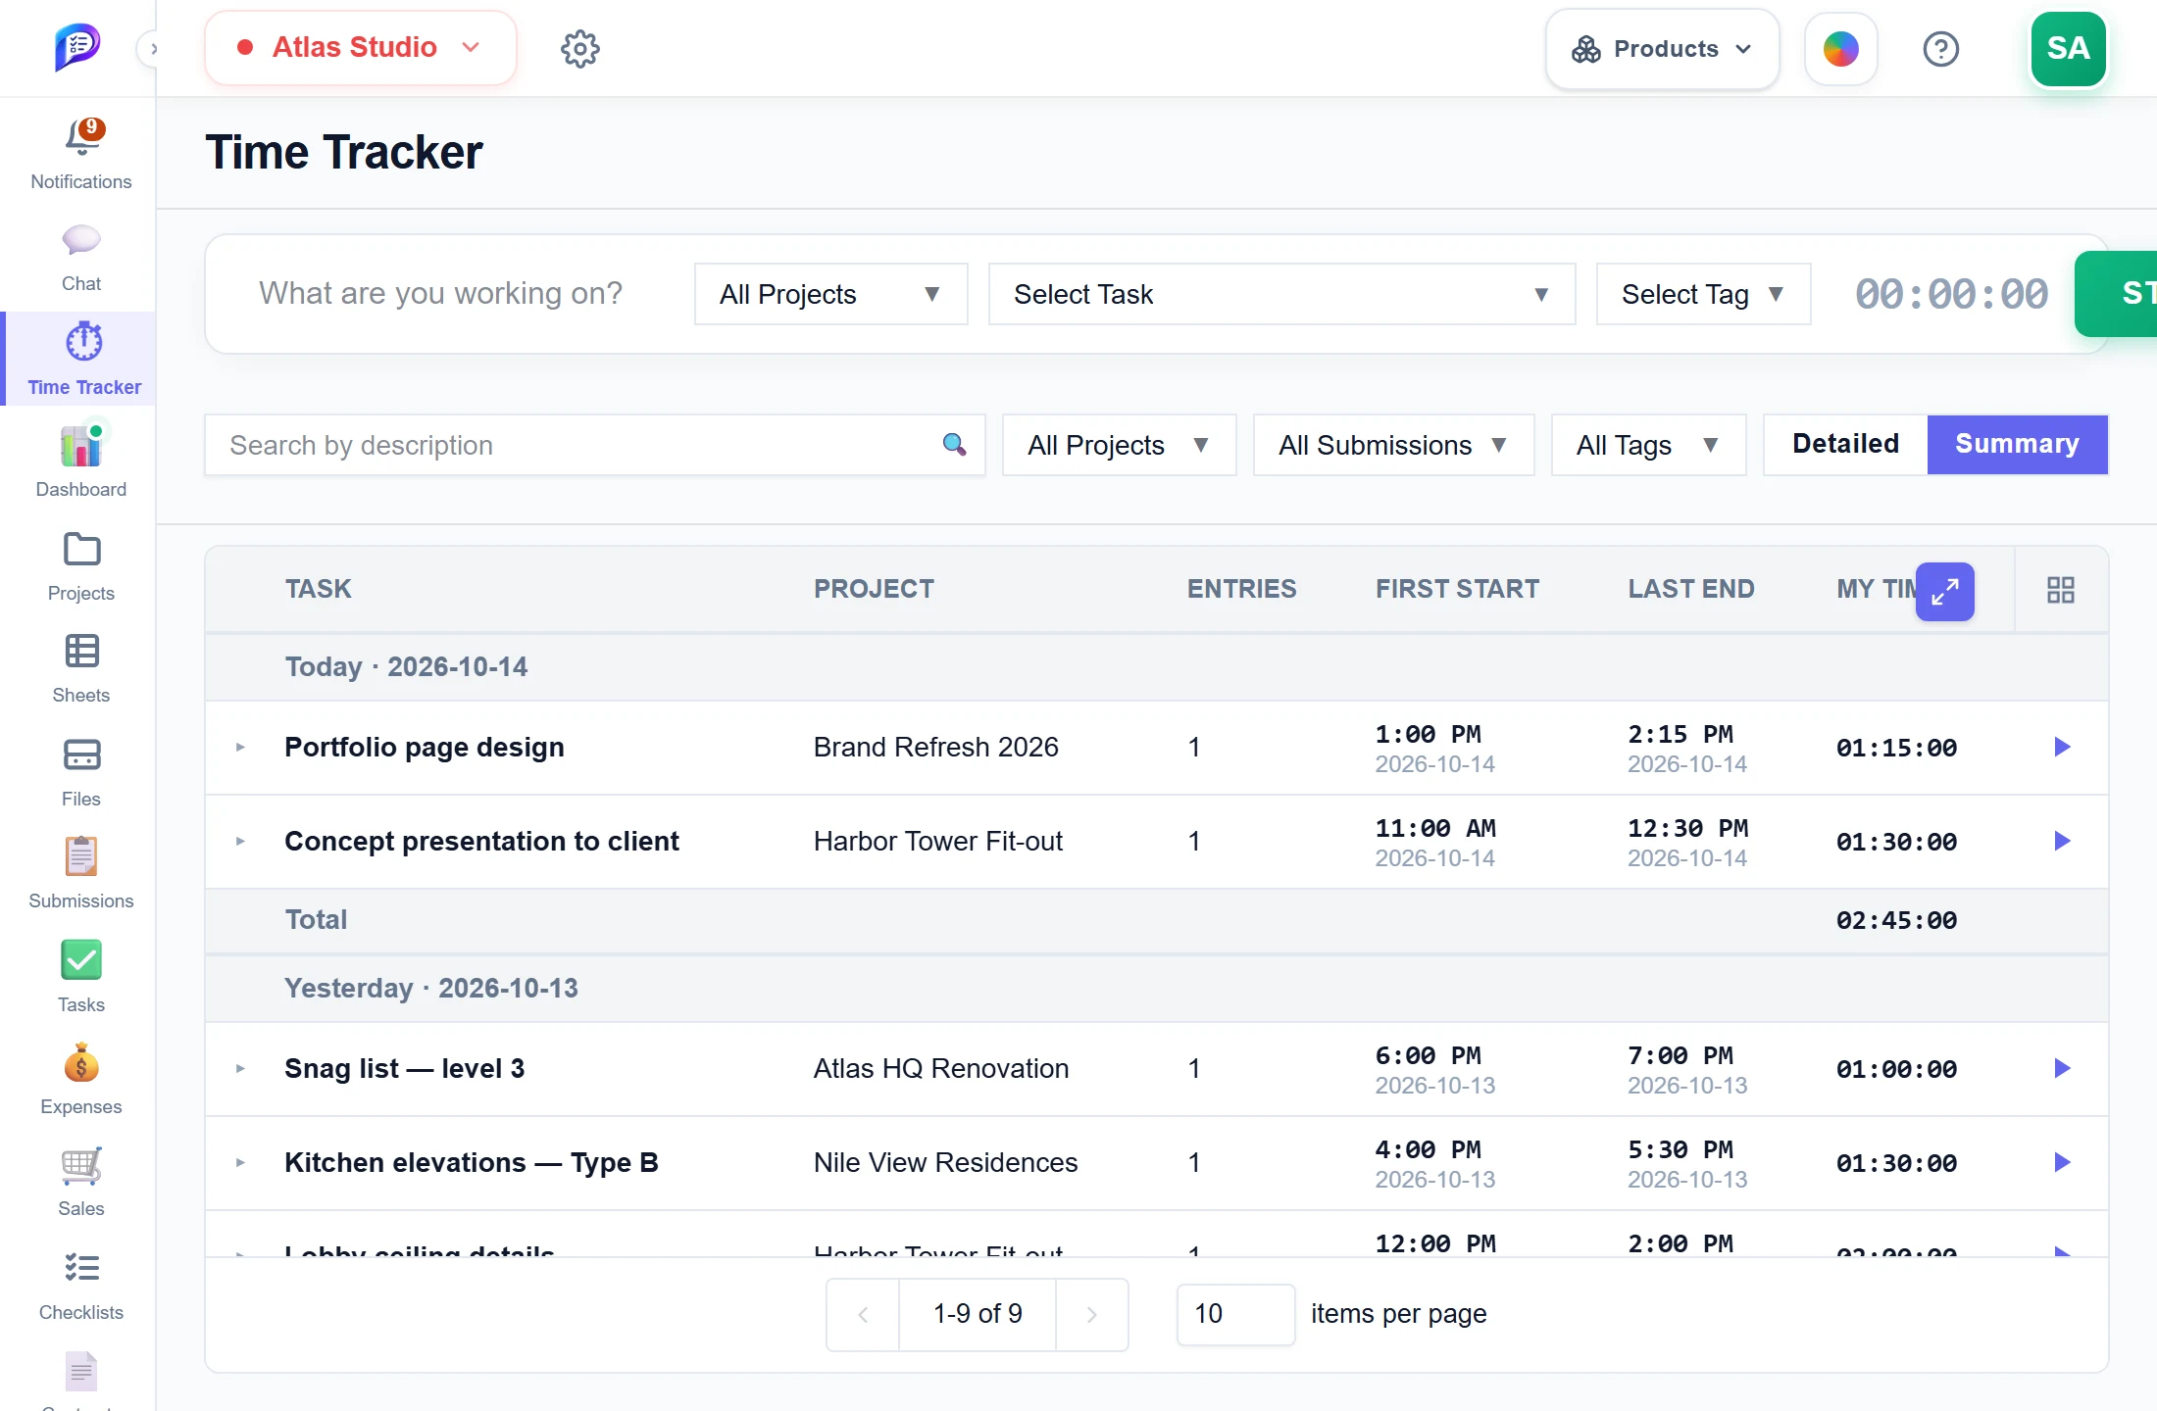
Task: Expand the collapsed sidebar arrow
Action: [152, 48]
